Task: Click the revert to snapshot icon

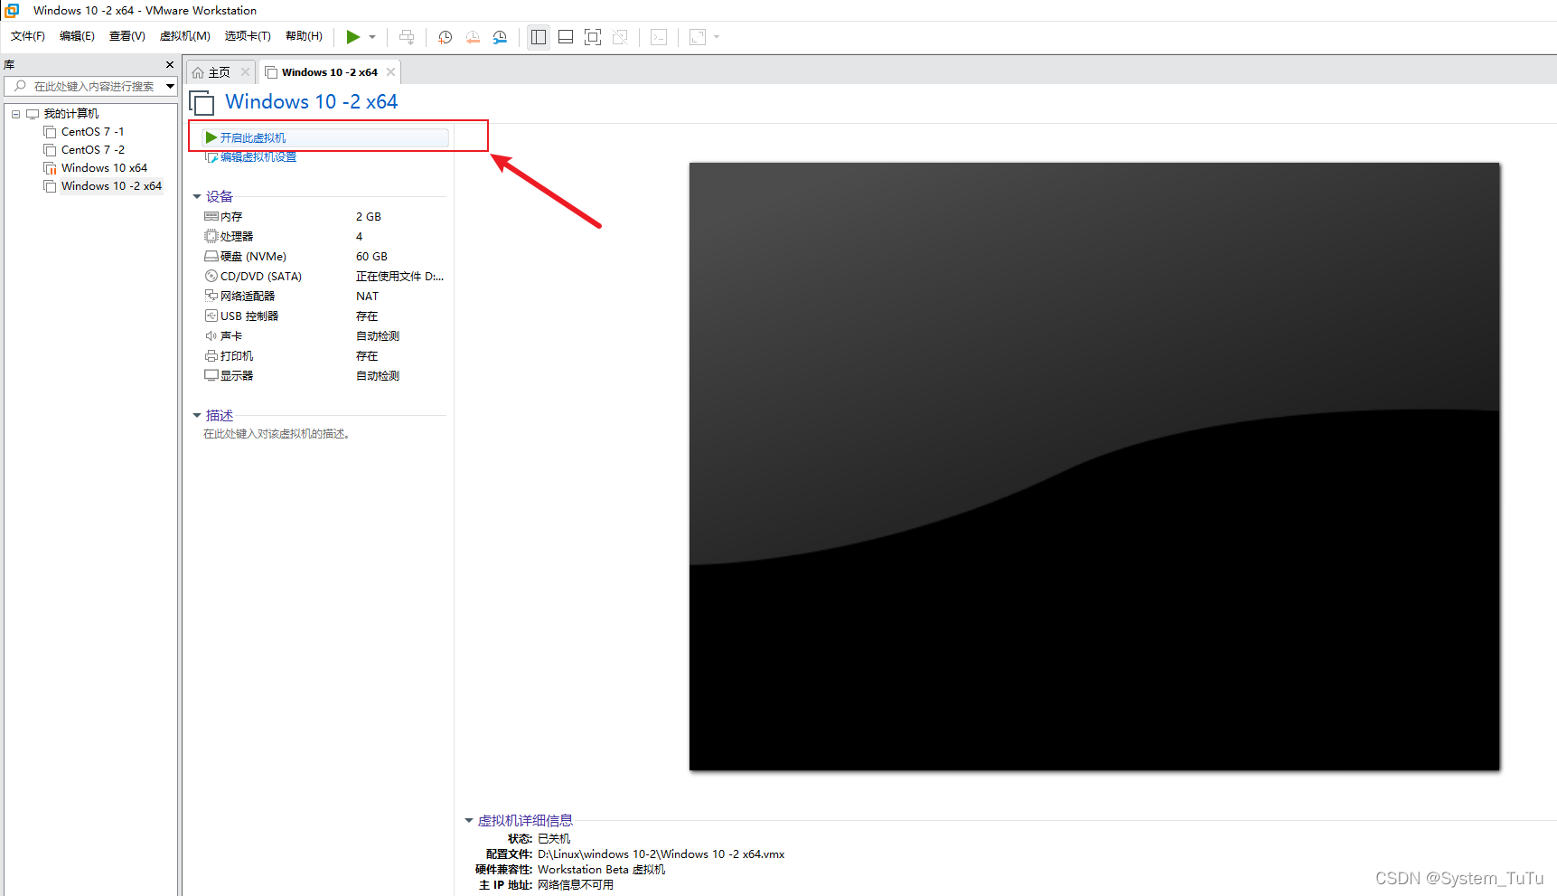Action: click(473, 37)
